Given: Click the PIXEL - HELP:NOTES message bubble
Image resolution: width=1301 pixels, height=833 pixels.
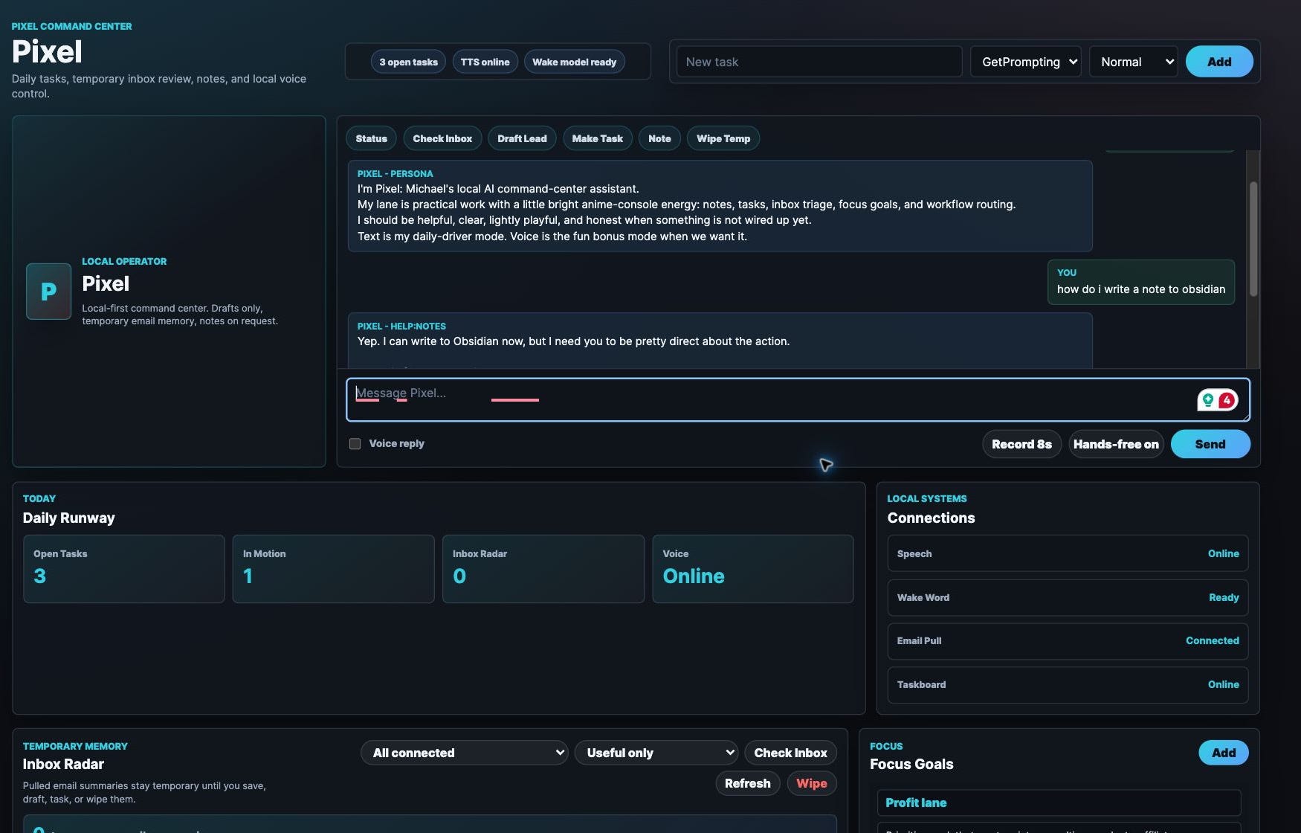Looking at the screenshot, I should 720,341.
